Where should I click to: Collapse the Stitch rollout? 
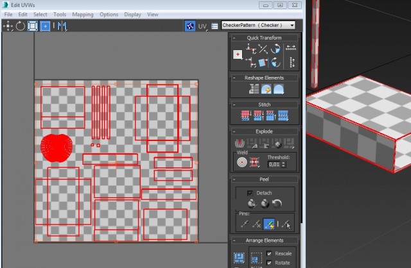point(234,105)
